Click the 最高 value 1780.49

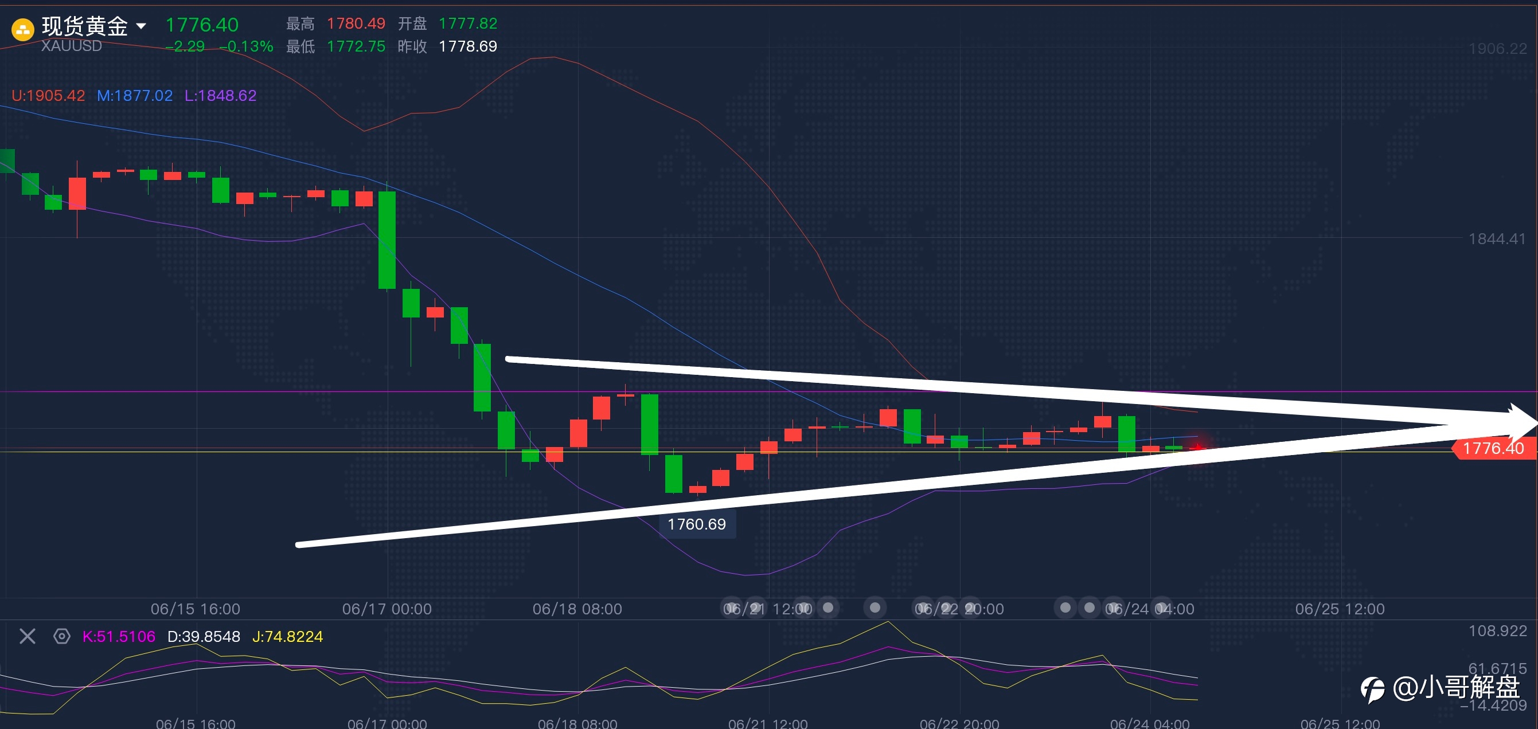(356, 23)
